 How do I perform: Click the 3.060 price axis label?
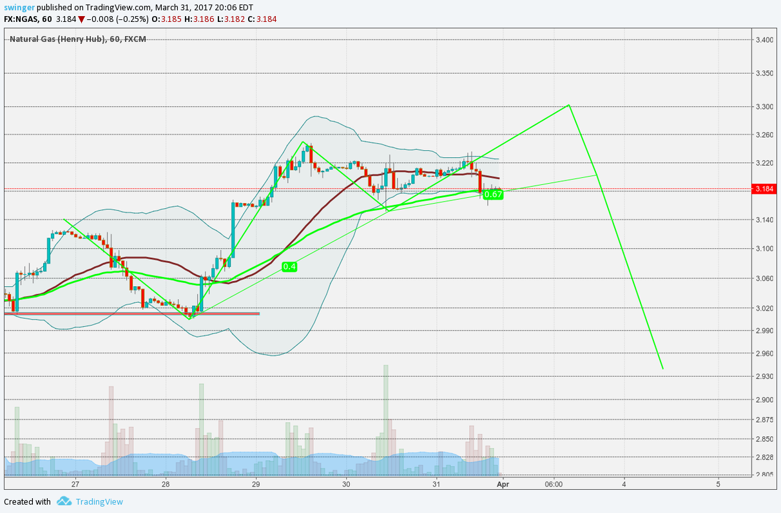[764, 278]
